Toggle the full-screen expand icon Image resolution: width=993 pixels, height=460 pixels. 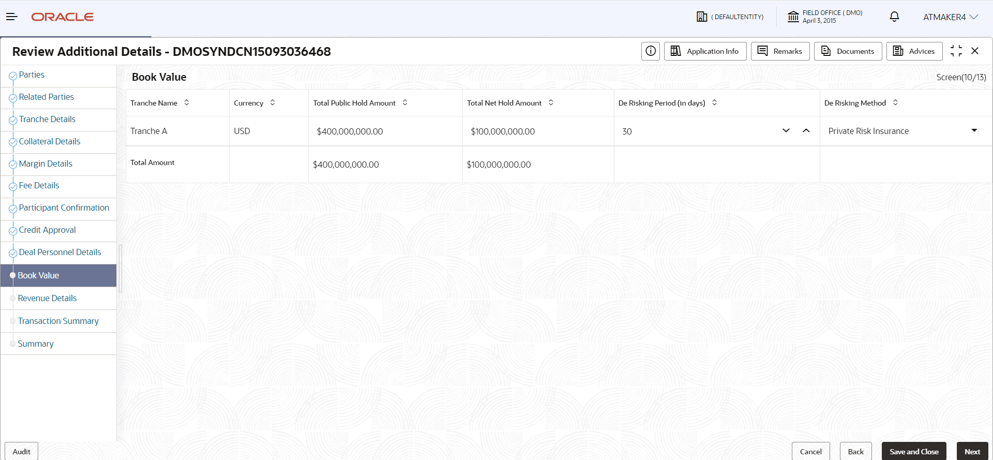pyautogui.click(x=956, y=51)
